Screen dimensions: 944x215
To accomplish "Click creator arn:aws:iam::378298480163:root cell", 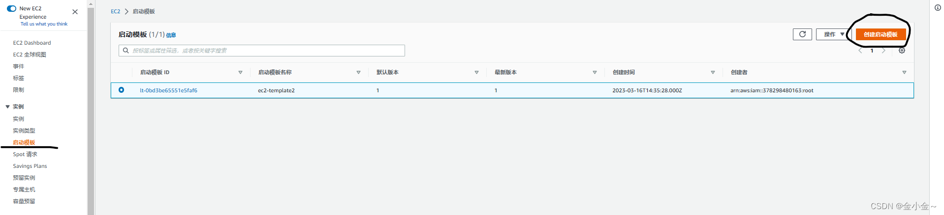I will click(x=772, y=90).
